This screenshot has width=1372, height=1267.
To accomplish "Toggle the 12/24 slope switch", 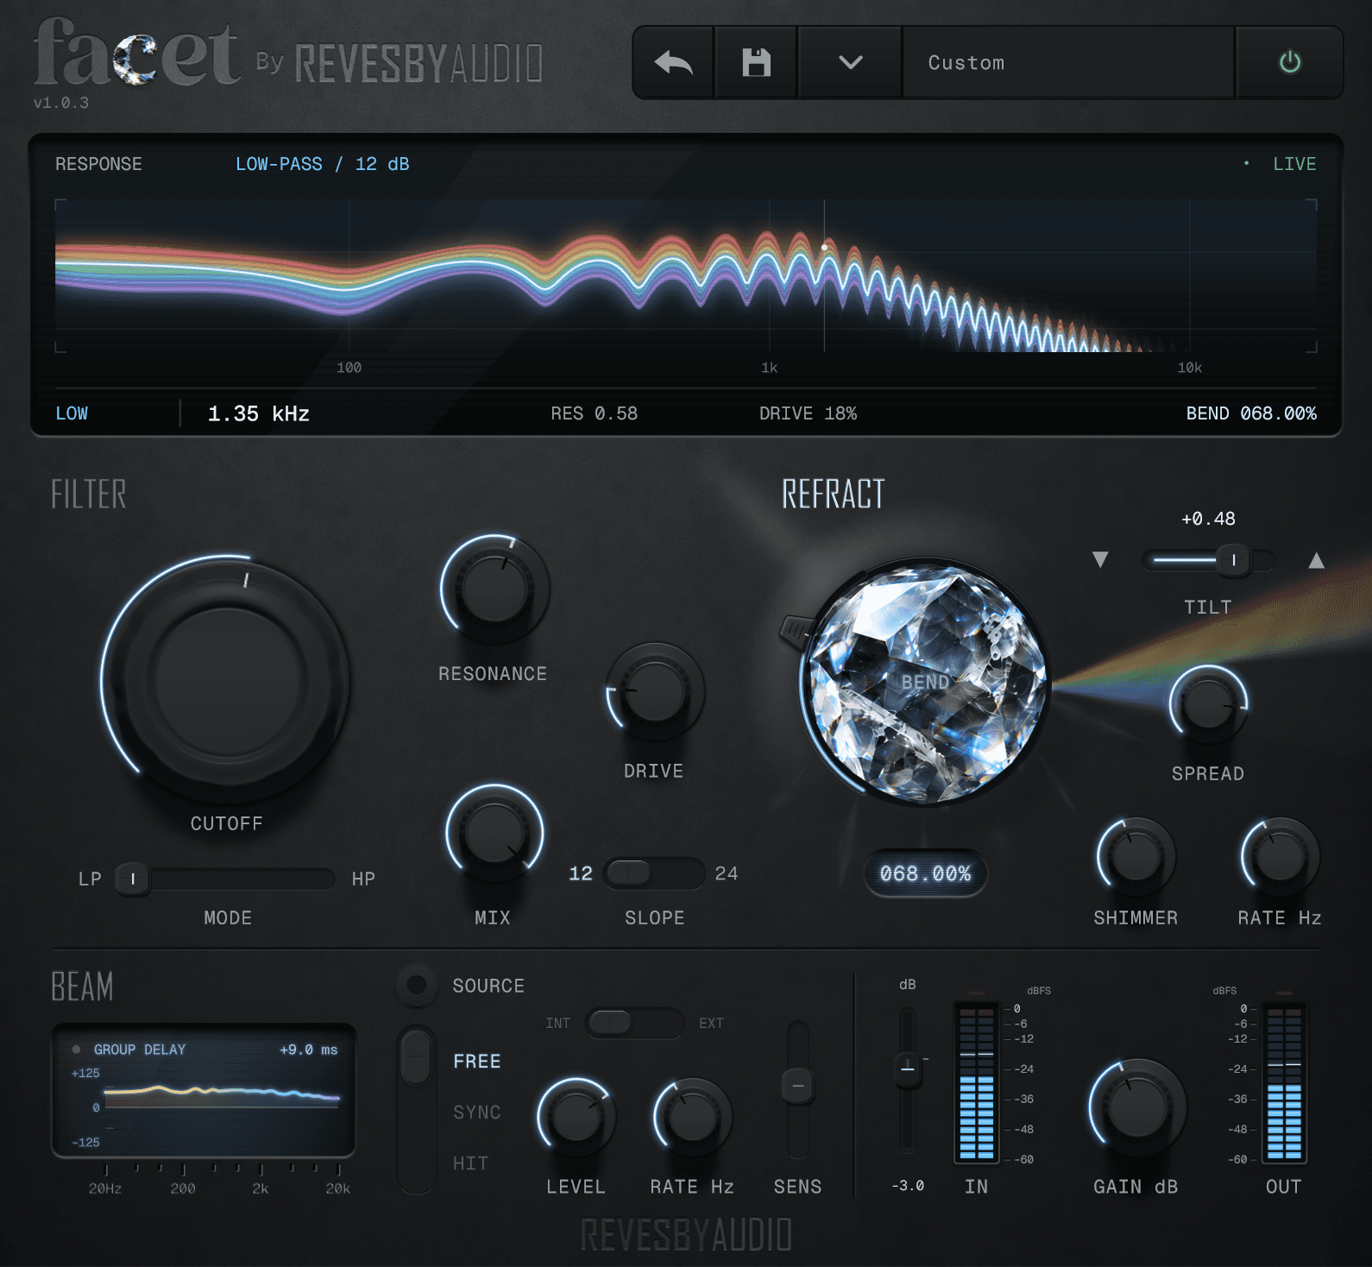I will [x=653, y=873].
